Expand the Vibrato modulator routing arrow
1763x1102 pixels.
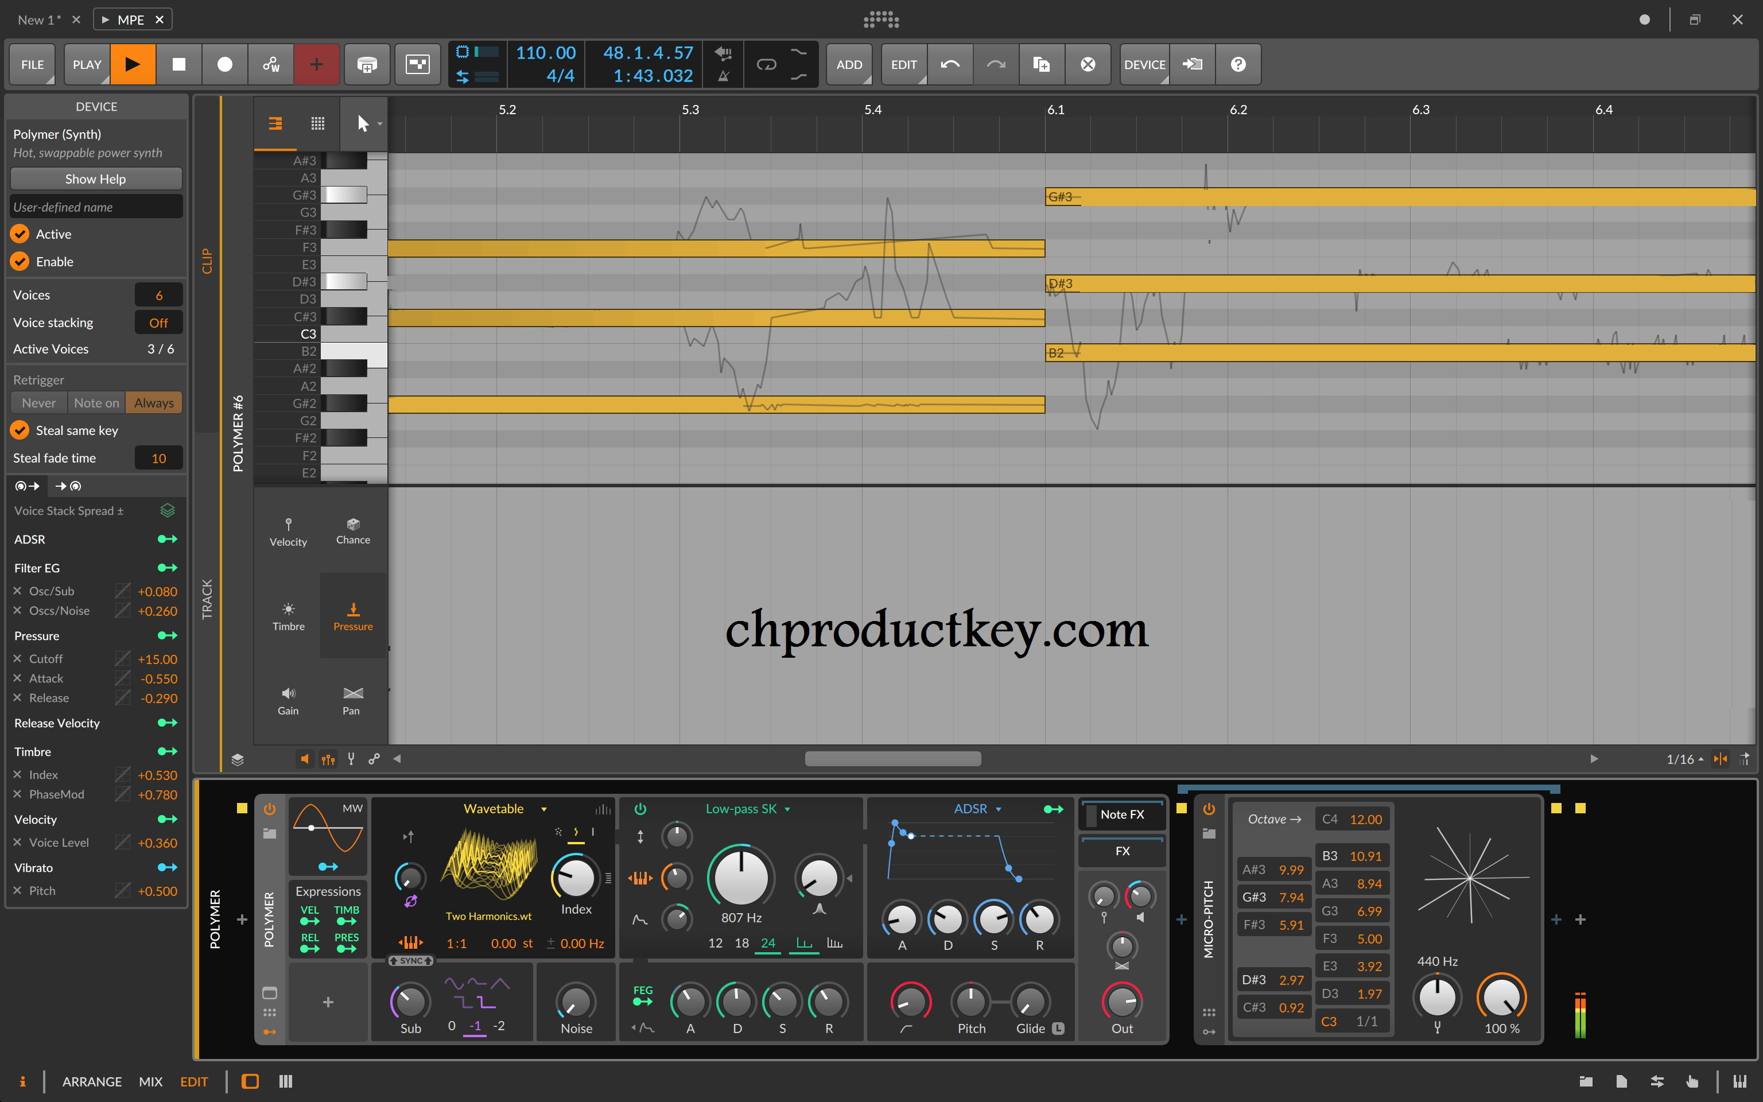[x=168, y=867]
